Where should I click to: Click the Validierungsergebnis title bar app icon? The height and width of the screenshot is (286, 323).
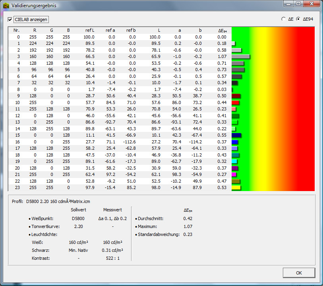(6, 6)
